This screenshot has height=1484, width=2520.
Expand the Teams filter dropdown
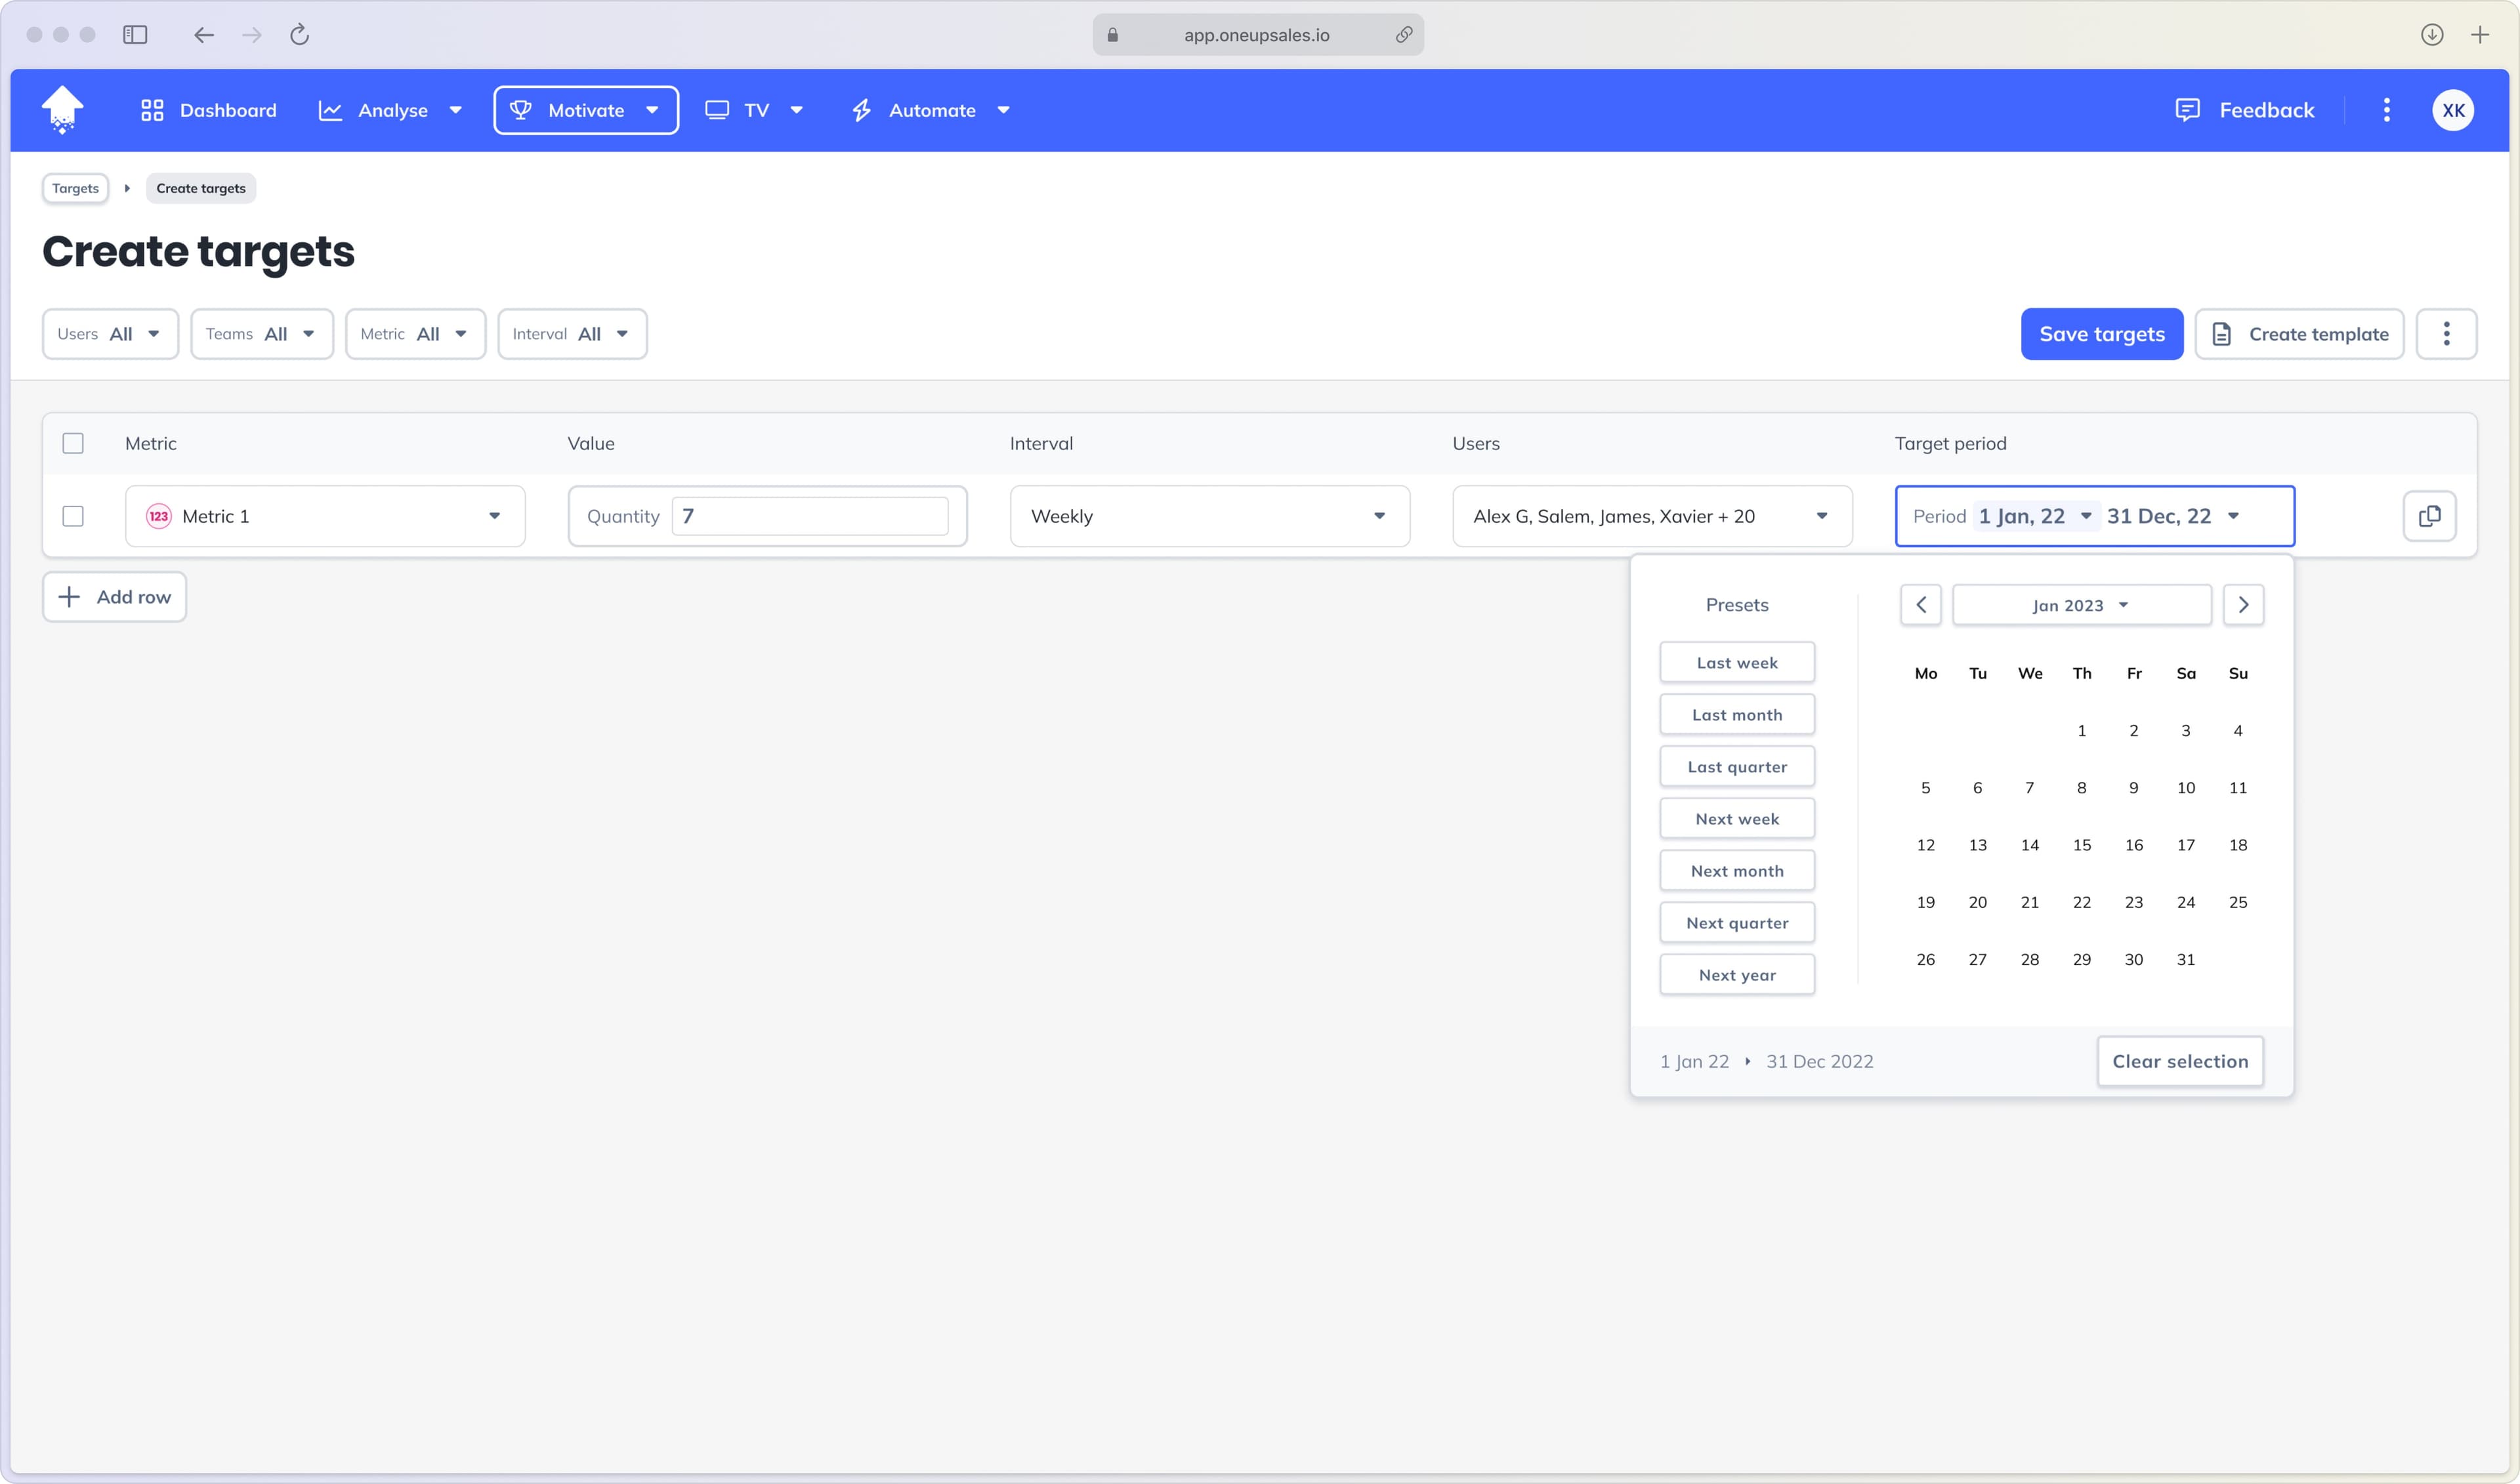point(262,334)
